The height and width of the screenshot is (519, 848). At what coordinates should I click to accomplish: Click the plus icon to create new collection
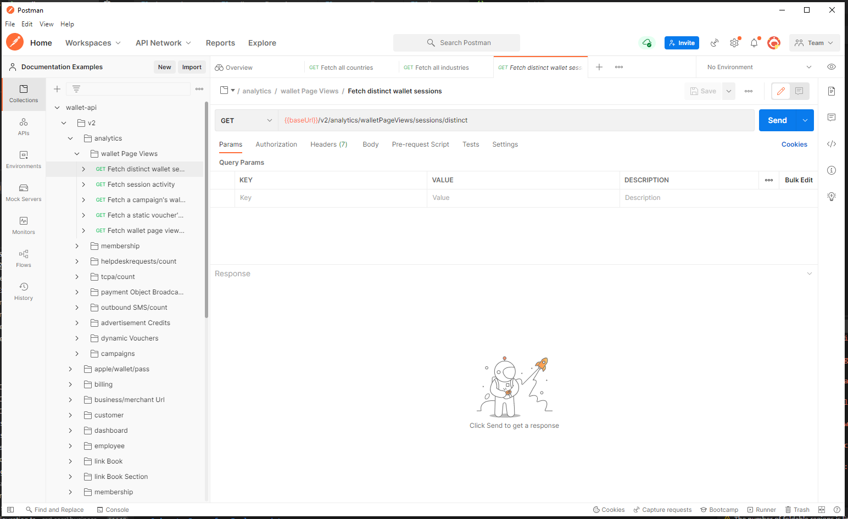57,89
